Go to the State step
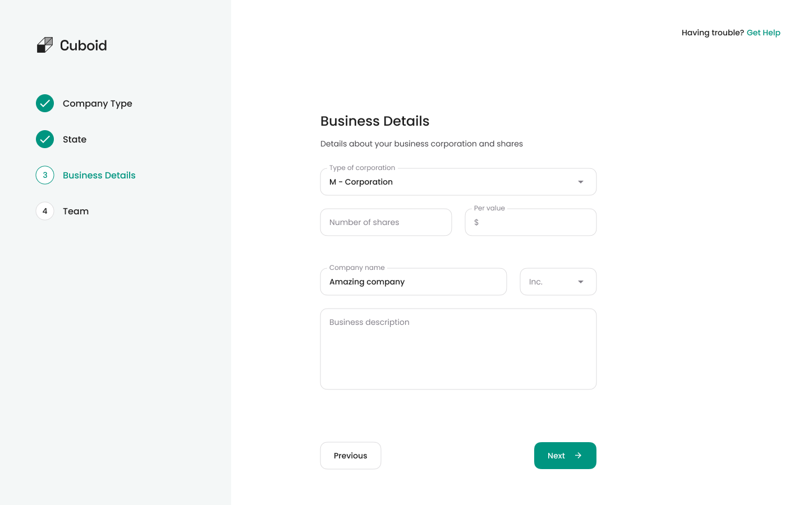 click(75, 139)
